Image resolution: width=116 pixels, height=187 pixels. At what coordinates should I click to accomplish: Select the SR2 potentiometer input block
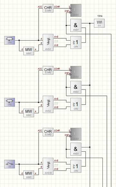click(10, 102)
